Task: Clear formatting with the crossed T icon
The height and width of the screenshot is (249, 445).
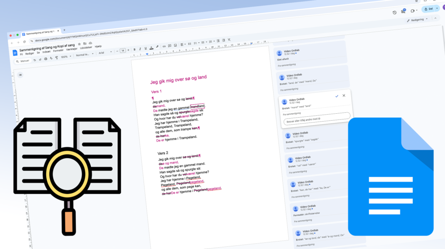Action: click(229, 40)
